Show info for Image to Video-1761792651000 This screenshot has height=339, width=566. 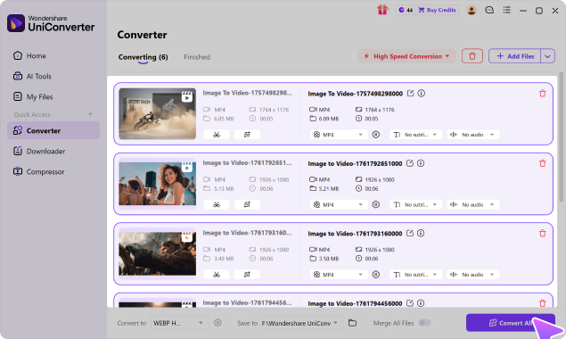[x=421, y=163]
